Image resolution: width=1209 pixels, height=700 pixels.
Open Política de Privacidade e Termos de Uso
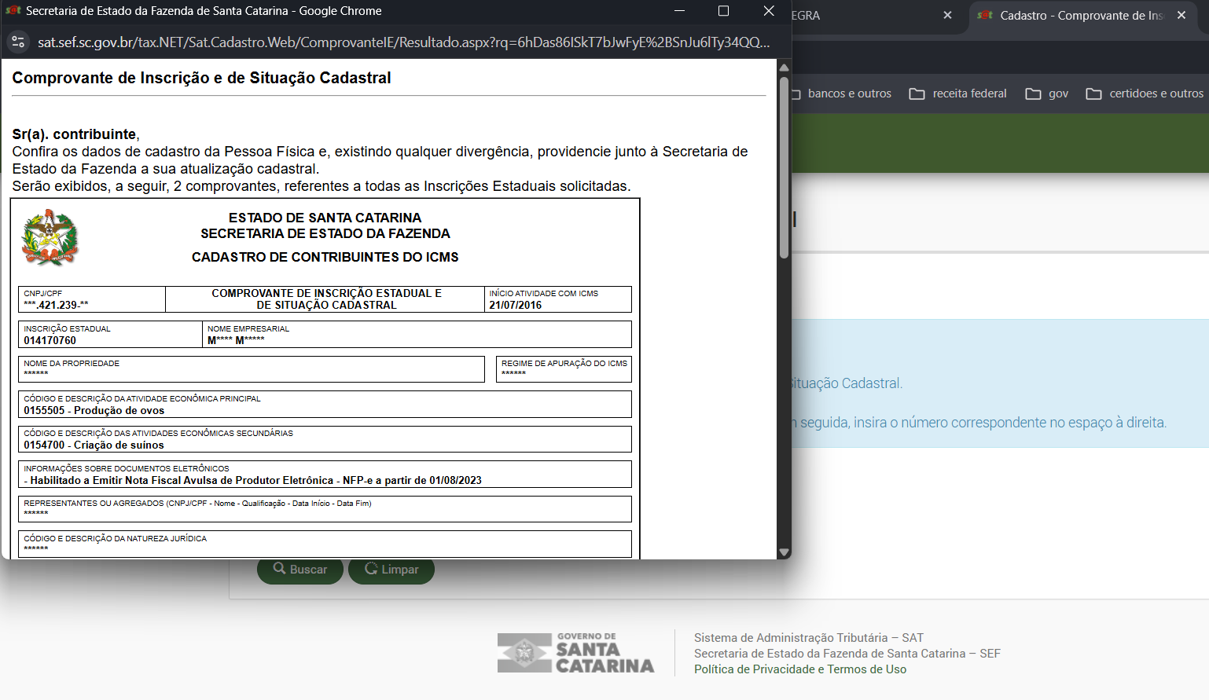[799, 669]
